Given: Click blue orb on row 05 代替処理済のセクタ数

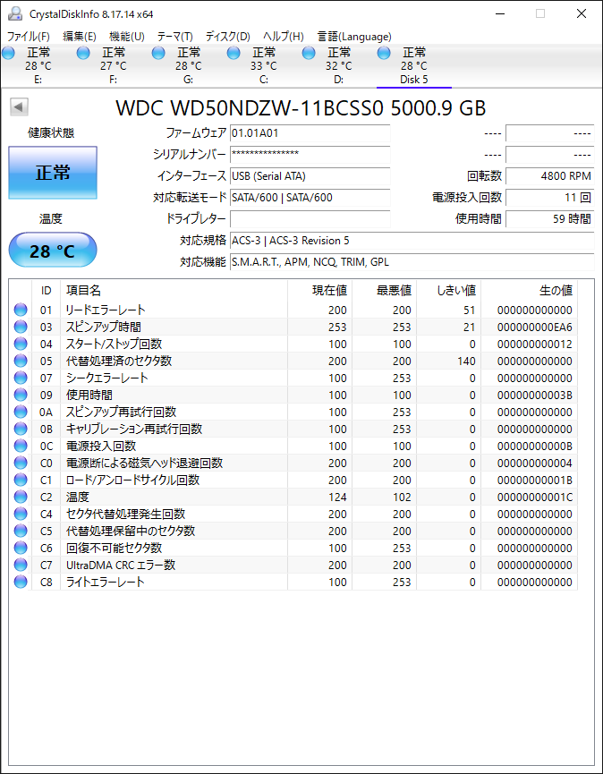Looking at the screenshot, I should click(21, 361).
